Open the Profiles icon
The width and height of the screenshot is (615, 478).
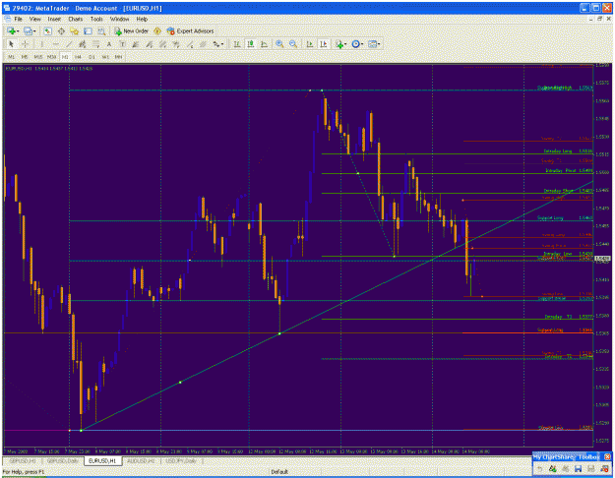coord(28,30)
